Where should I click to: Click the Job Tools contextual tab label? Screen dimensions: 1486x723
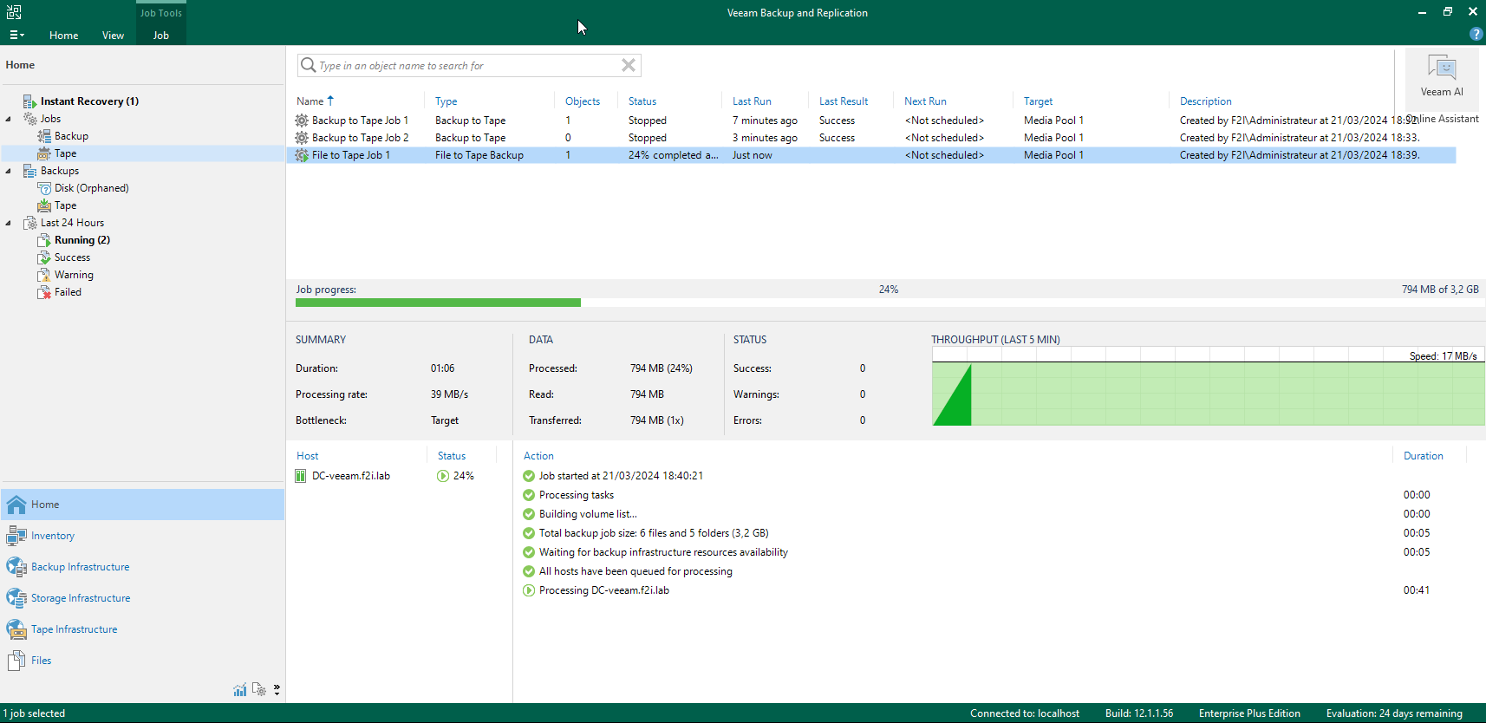[x=161, y=13]
